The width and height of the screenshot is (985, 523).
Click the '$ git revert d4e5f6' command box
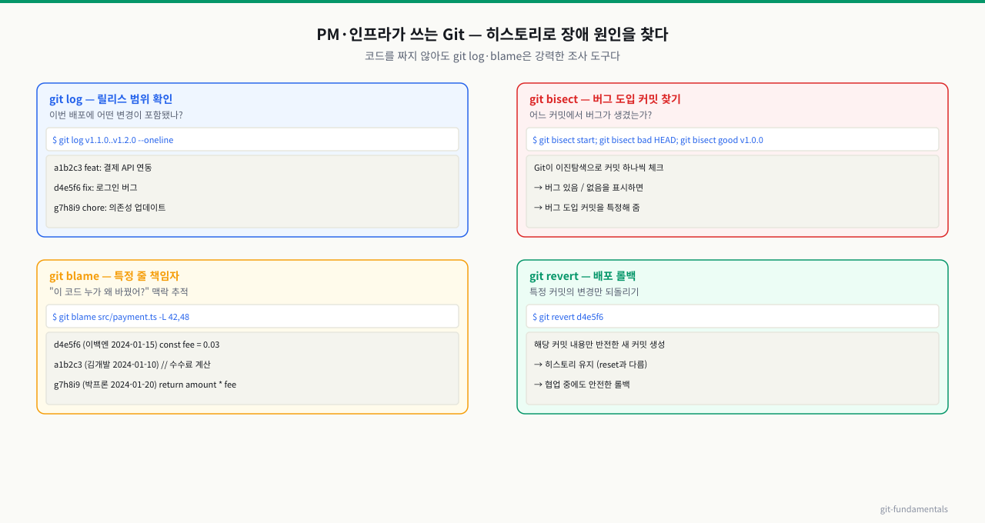[733, 317]
